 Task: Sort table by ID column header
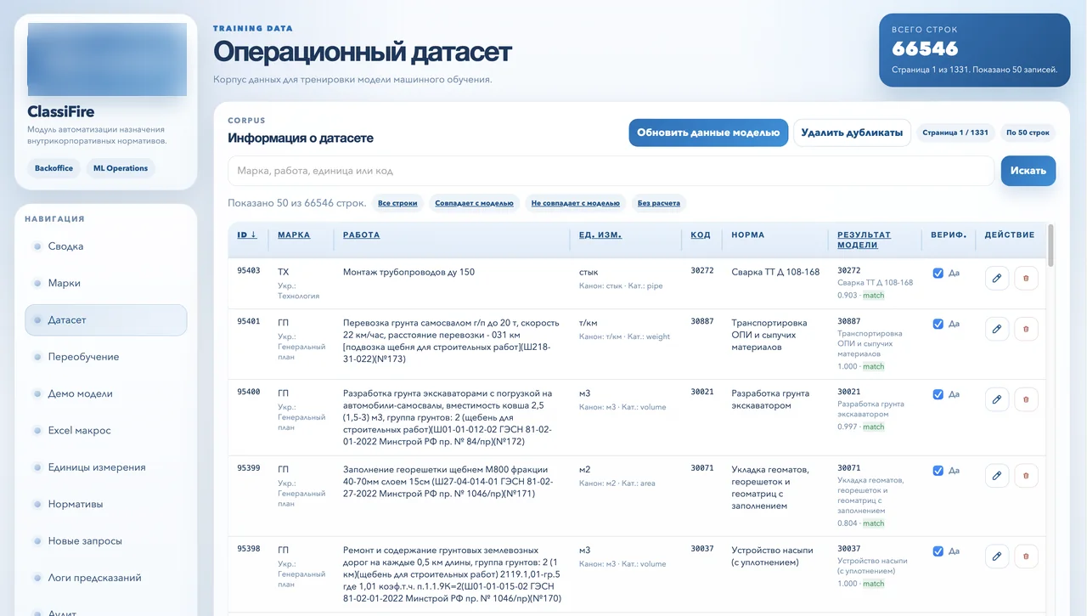[x=247, y=235]
